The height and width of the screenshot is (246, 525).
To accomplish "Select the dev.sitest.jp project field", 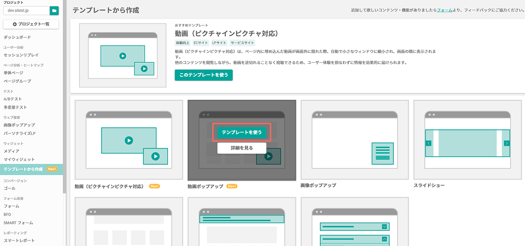I will [26, 11].
